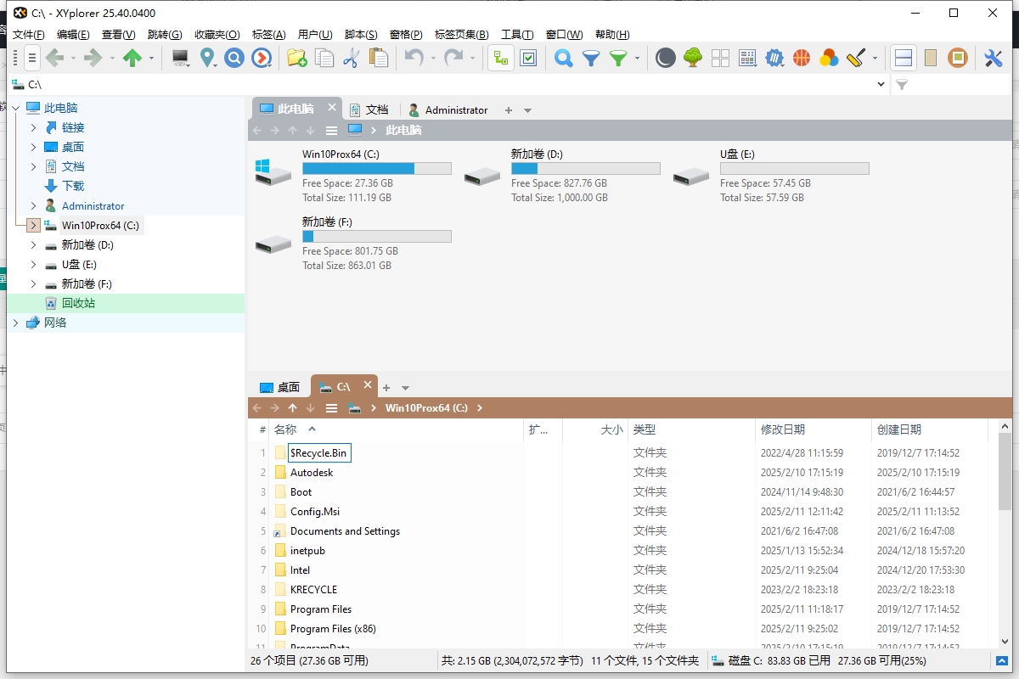The width and height of the screenshot is (1019, 679).
Task: Open the back history dropdown arrow
Action: tap(73, 58)
